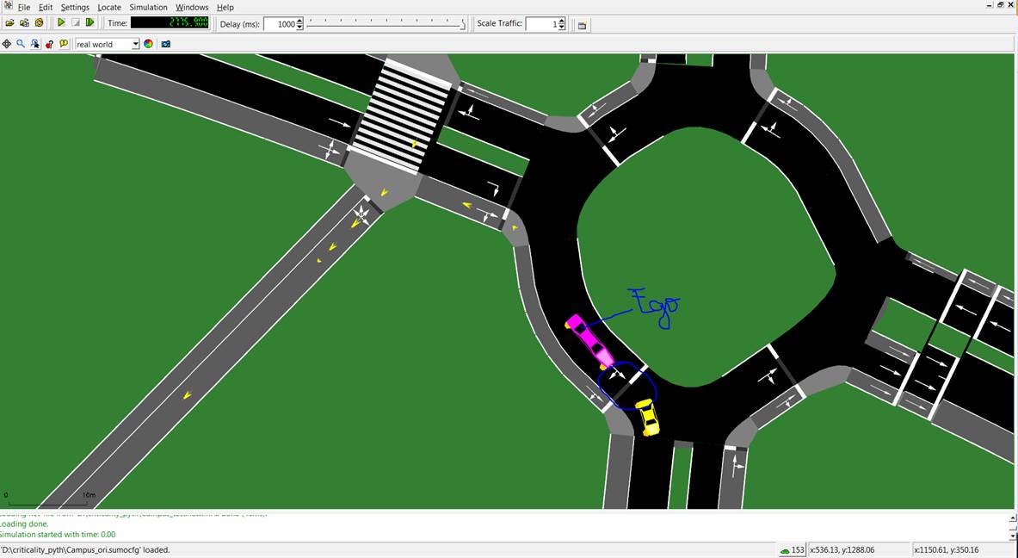This screenshot has height=558, width=1018.
Task: Click the Delay slider track
Action: click(x=386, y=24)
